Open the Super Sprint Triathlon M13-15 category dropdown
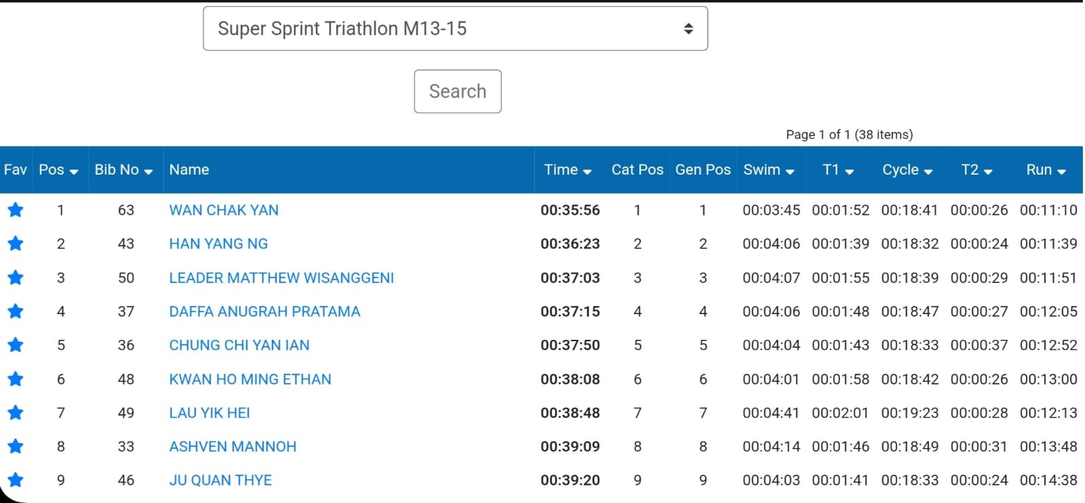 pos(455,28)
